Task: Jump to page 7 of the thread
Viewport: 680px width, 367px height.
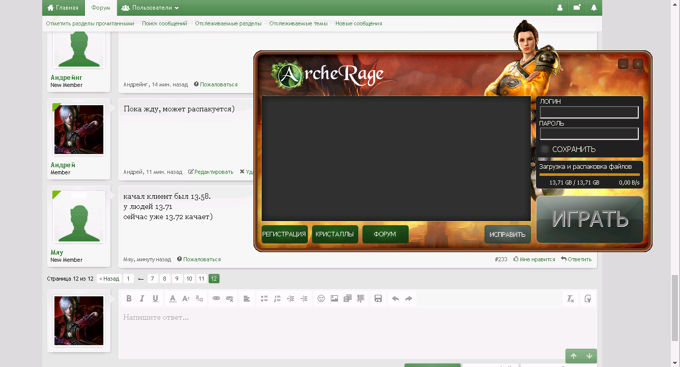Action: pyautogui.click(x=152, y=279)
